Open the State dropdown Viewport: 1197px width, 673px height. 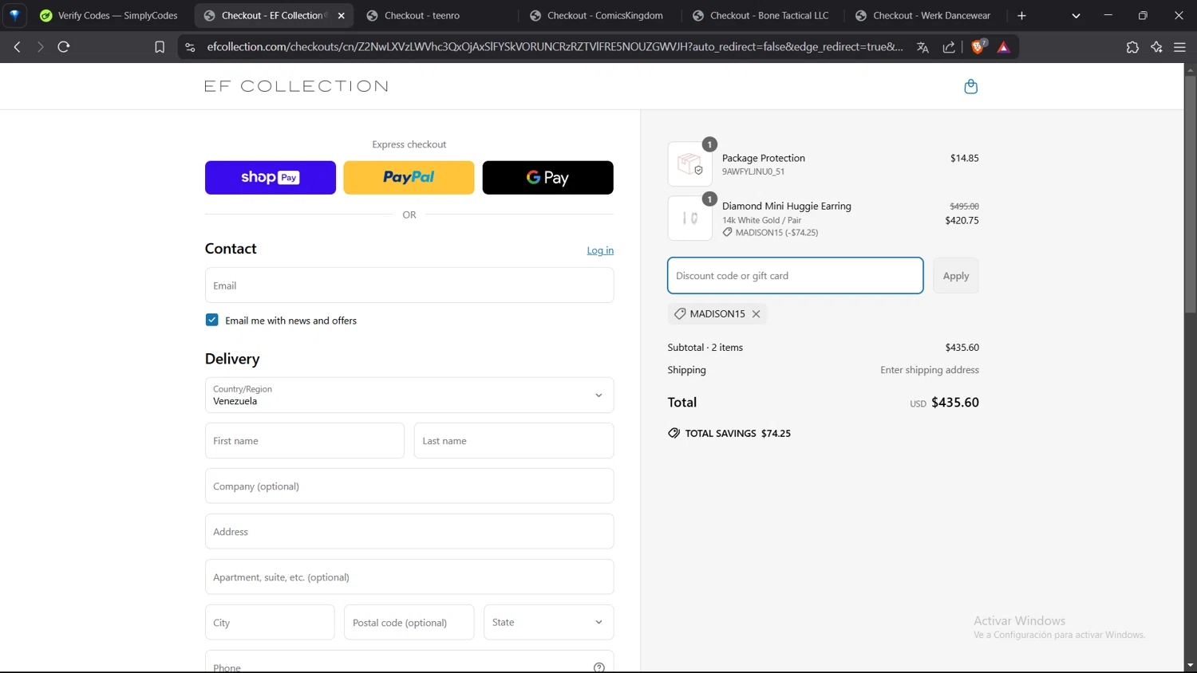(548, 622)
